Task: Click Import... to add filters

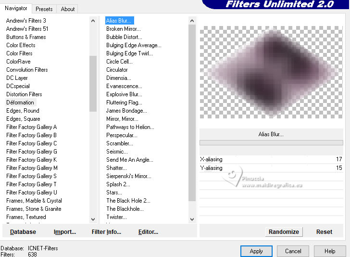Action: [65, 232]
